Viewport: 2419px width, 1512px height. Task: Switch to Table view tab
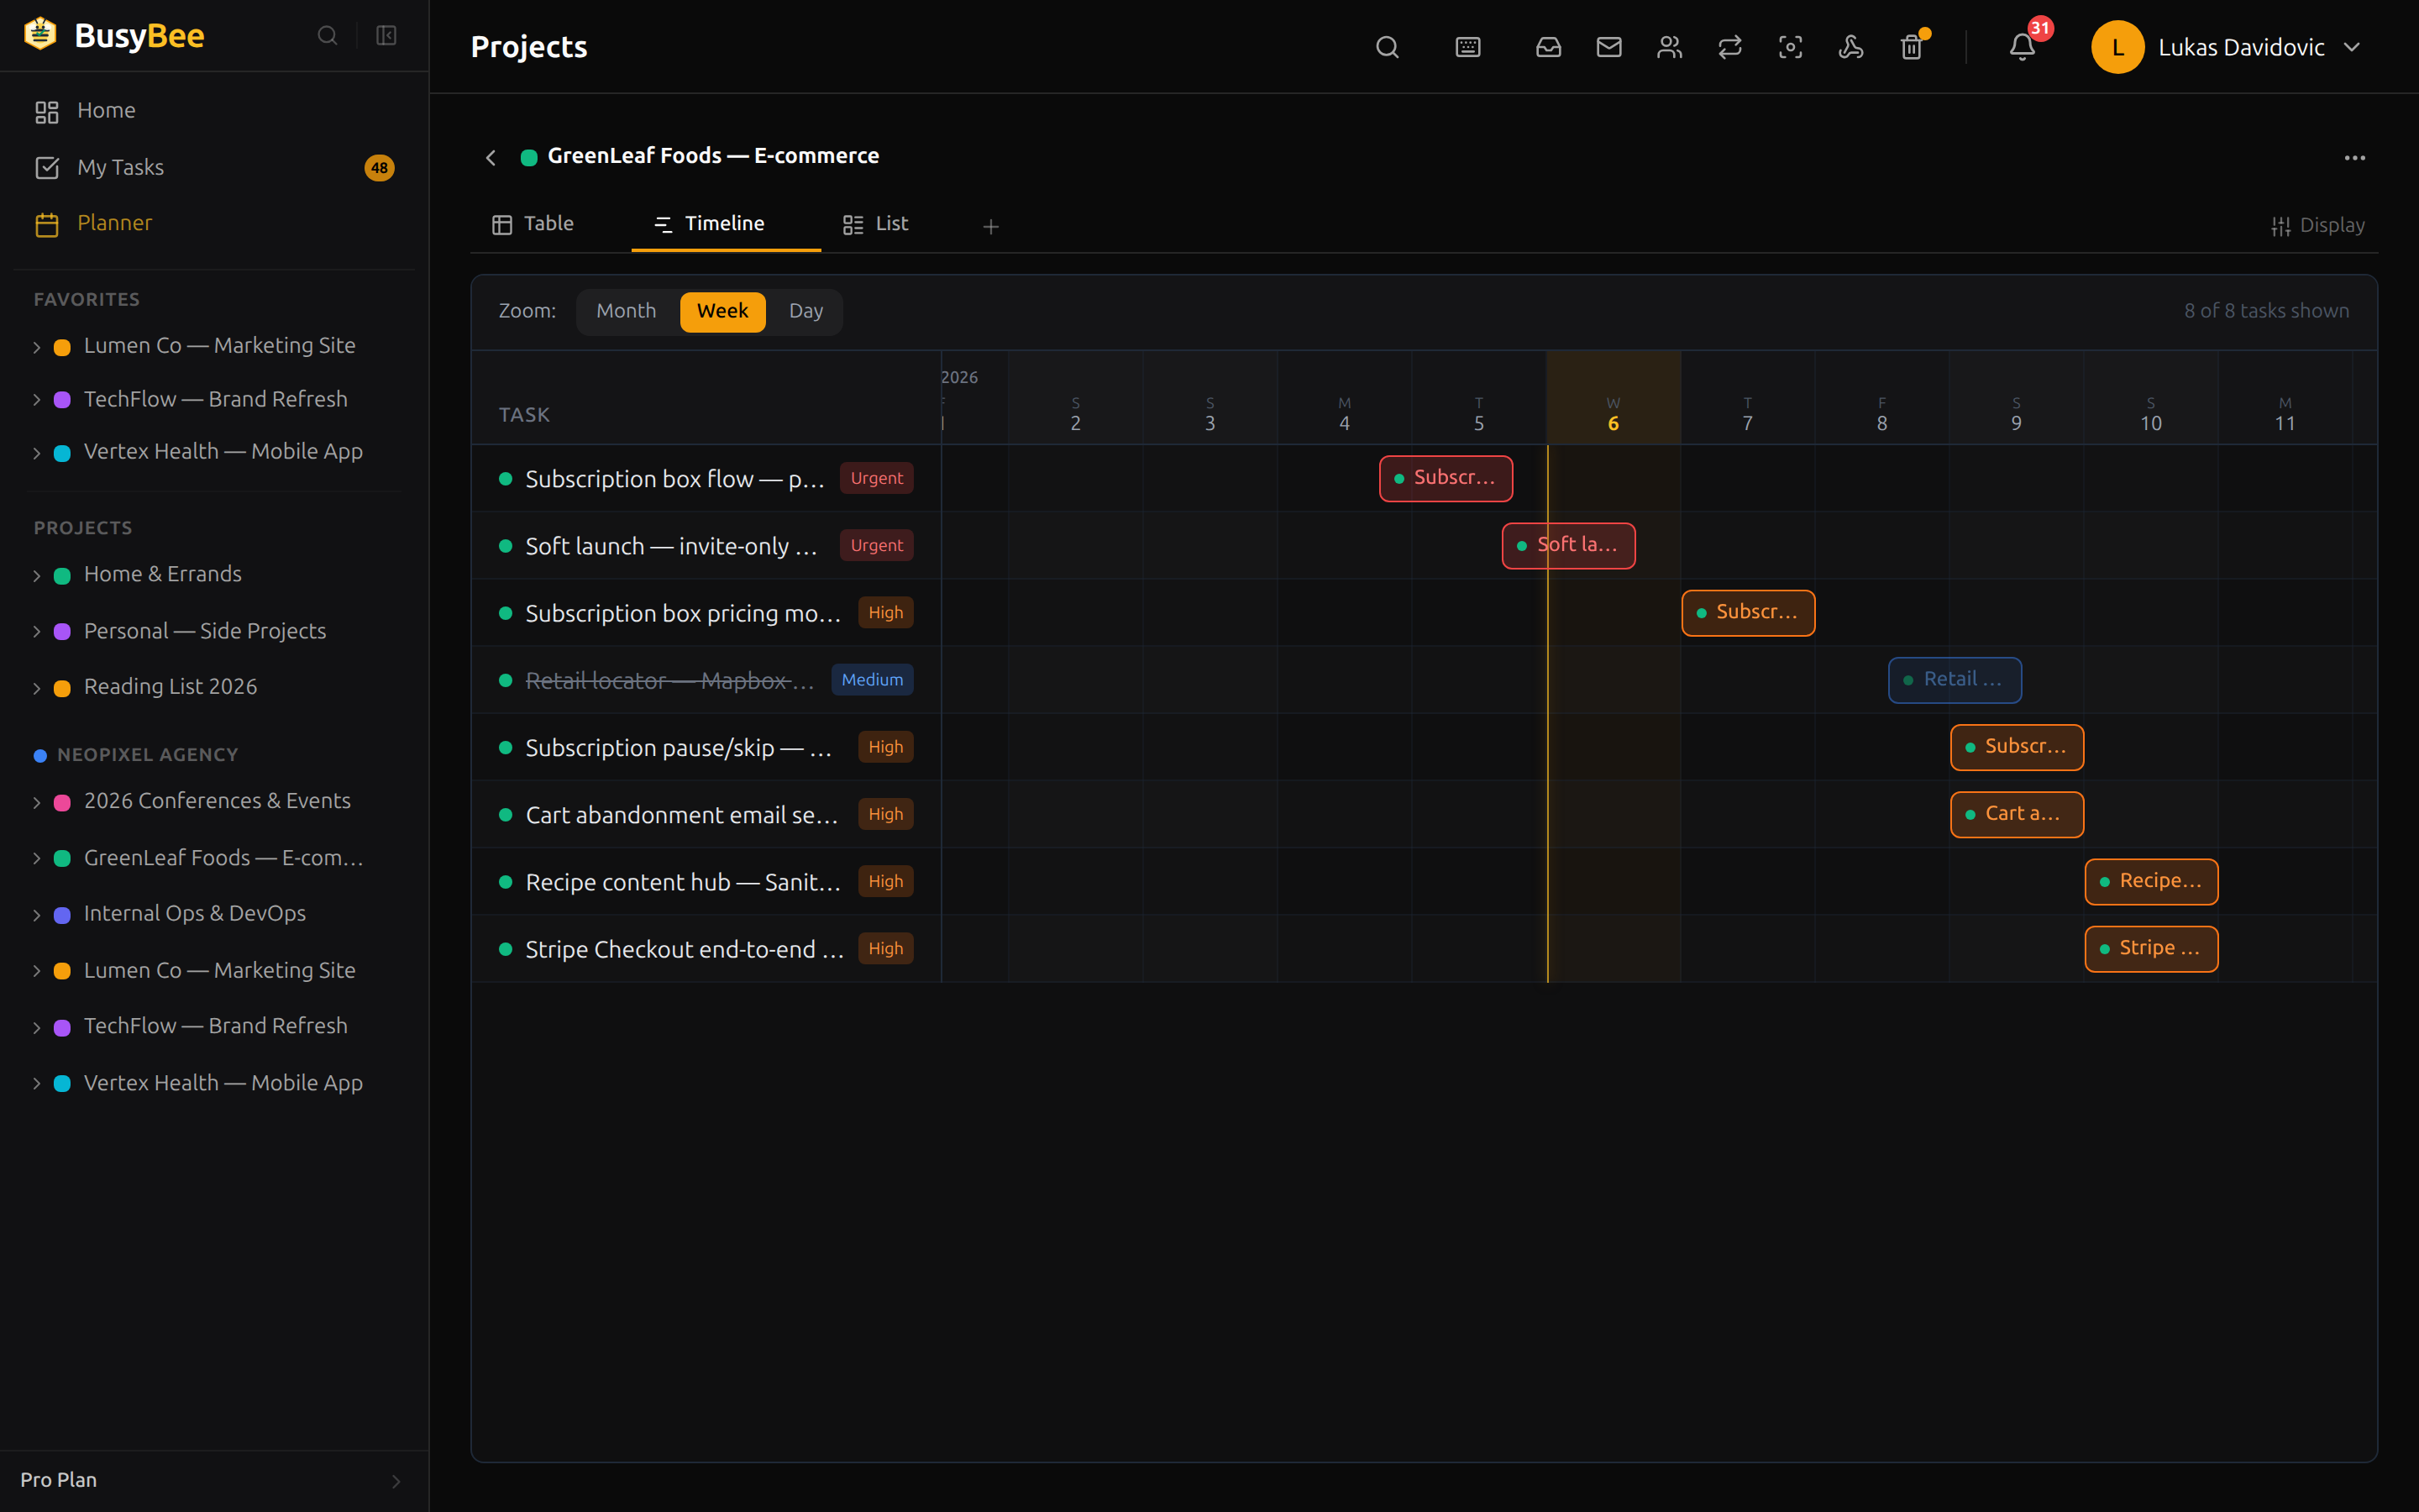click(x=533, y=224)
